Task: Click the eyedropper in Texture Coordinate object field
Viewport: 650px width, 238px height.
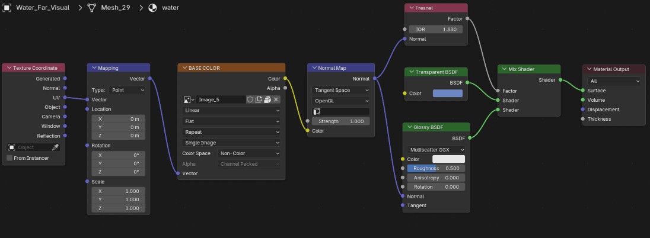Action: pyautogui.click(x=55, y=147)
